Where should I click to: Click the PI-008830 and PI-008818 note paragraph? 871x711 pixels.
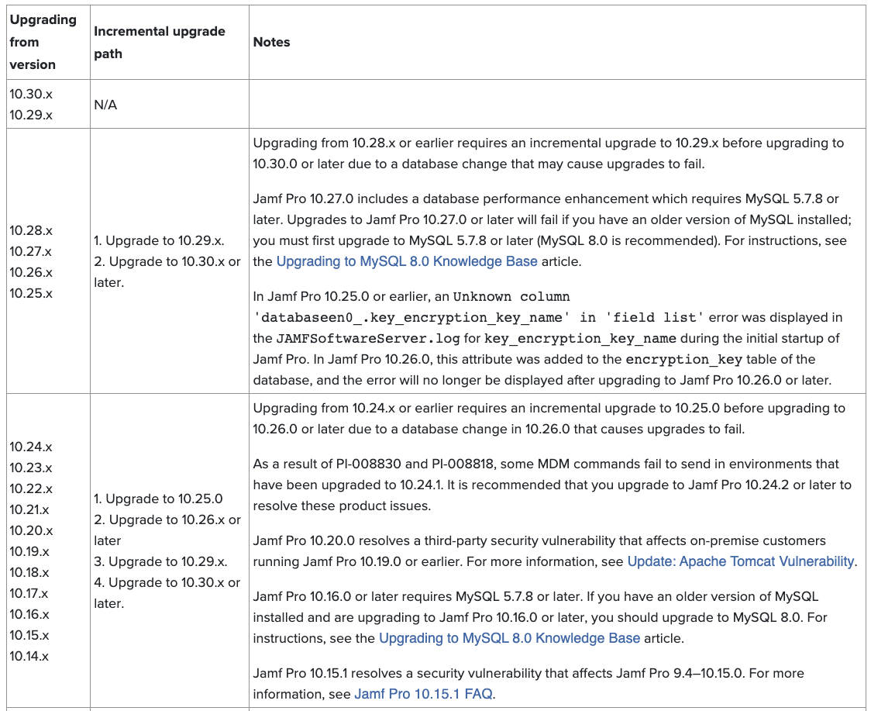[x=553, y=485]
